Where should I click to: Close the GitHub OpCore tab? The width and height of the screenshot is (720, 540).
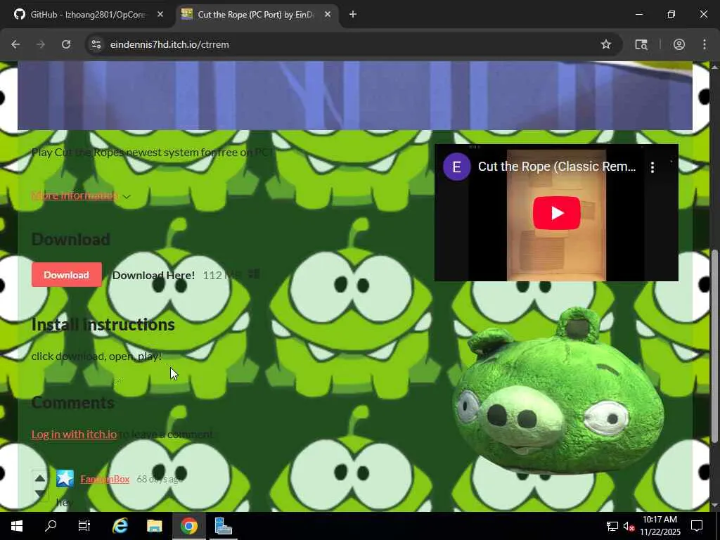point(160,15)
